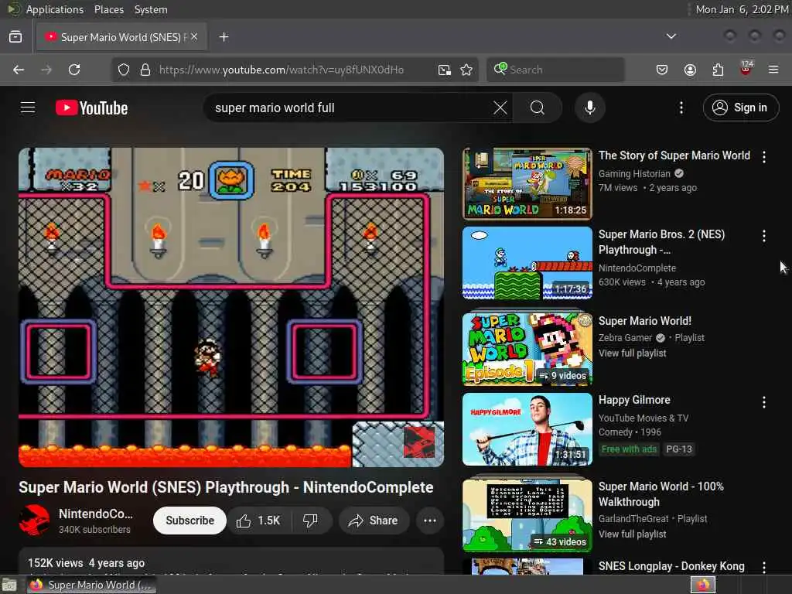792x594 pixels.
Task: Open the System menu
Action: click(151, 9)
